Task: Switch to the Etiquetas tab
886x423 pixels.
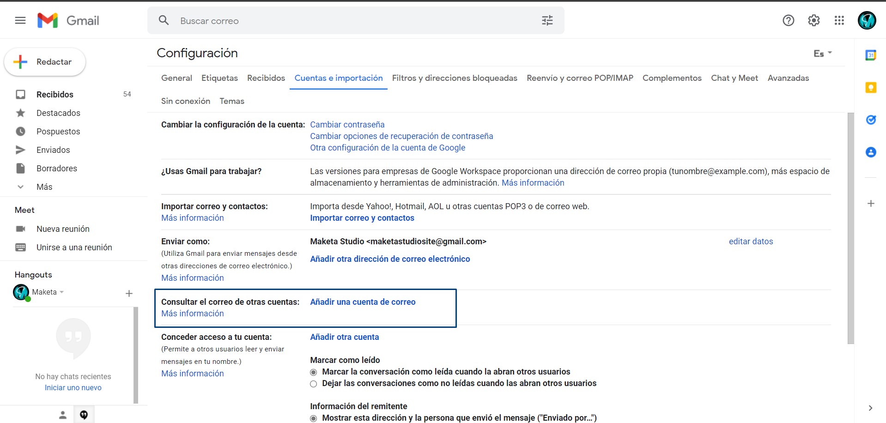Action: (219, 78)
